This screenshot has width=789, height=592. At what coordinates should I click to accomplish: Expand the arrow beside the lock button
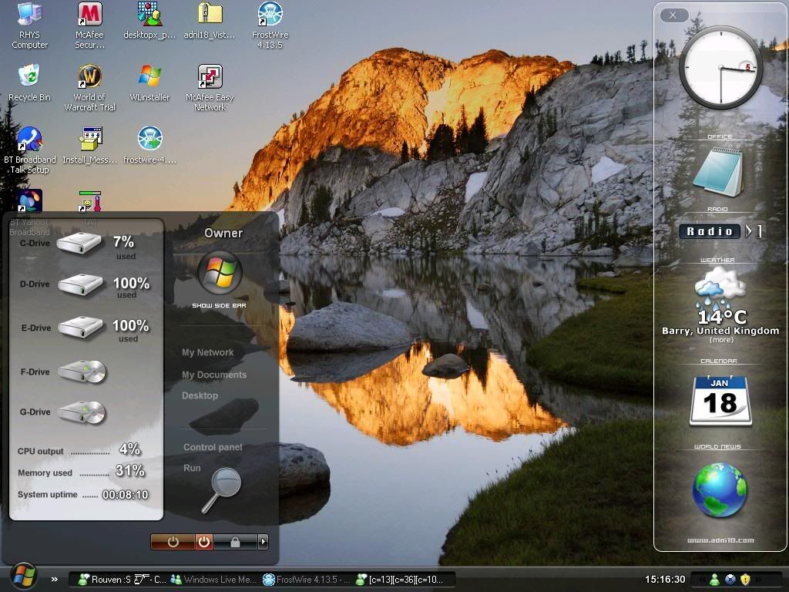pos(263,542)
